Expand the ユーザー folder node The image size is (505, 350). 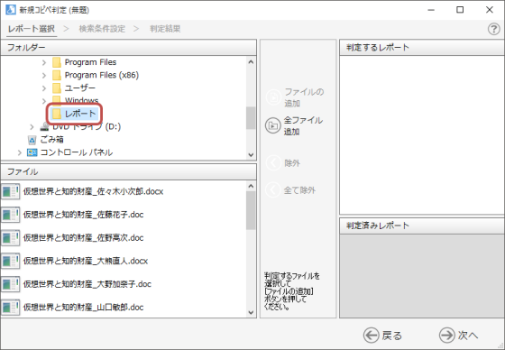click(44, 88)
